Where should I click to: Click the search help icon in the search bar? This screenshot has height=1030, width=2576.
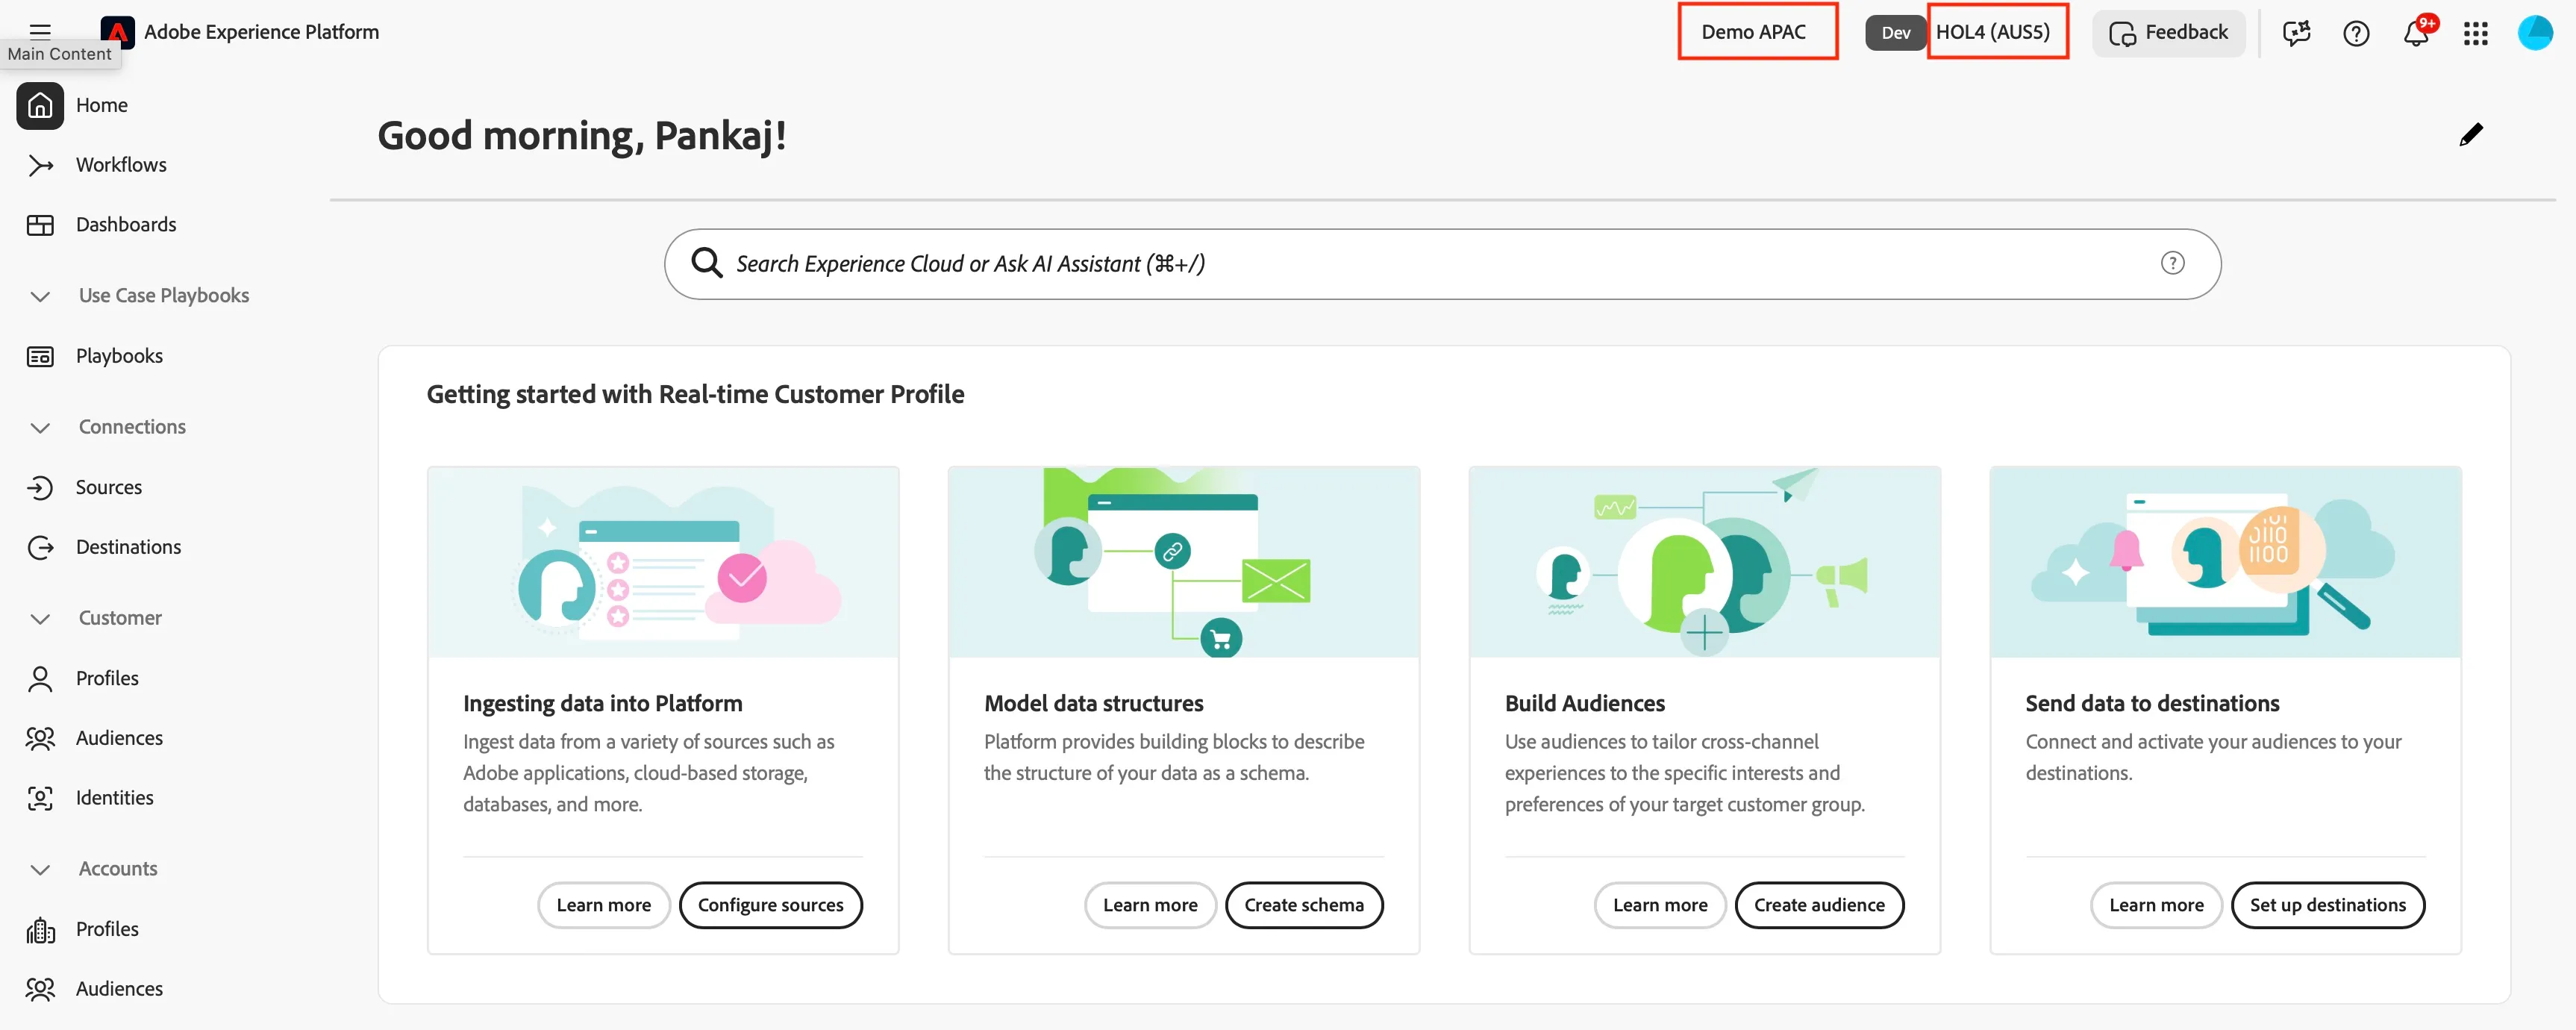click(x=2172, y=263)
